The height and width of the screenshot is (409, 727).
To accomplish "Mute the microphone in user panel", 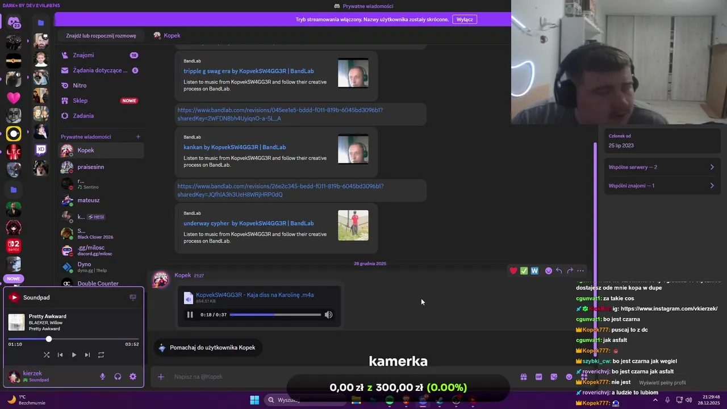I will (103, 376).
